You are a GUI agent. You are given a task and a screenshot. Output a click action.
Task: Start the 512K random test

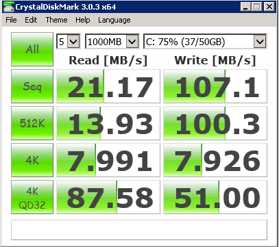pos(32,123)
